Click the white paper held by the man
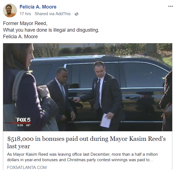This screenshot has height=170, width=175. (x=106, y=121)
